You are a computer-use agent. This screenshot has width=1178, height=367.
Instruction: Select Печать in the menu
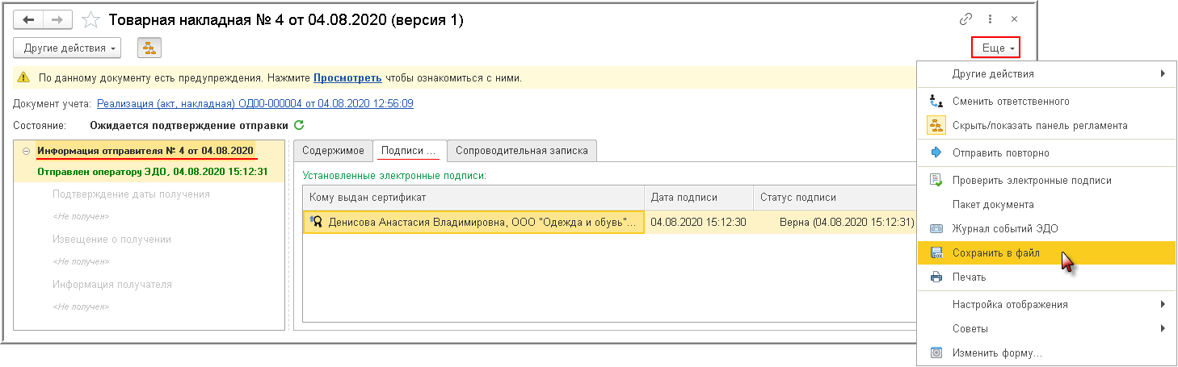click(969, 277)
